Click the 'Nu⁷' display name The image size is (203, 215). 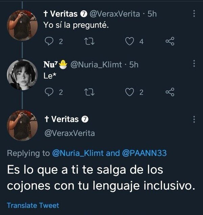[51, 64]
